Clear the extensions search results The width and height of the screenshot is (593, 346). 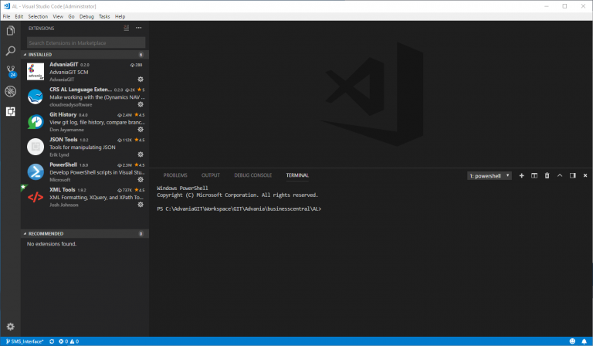point(127,28)
